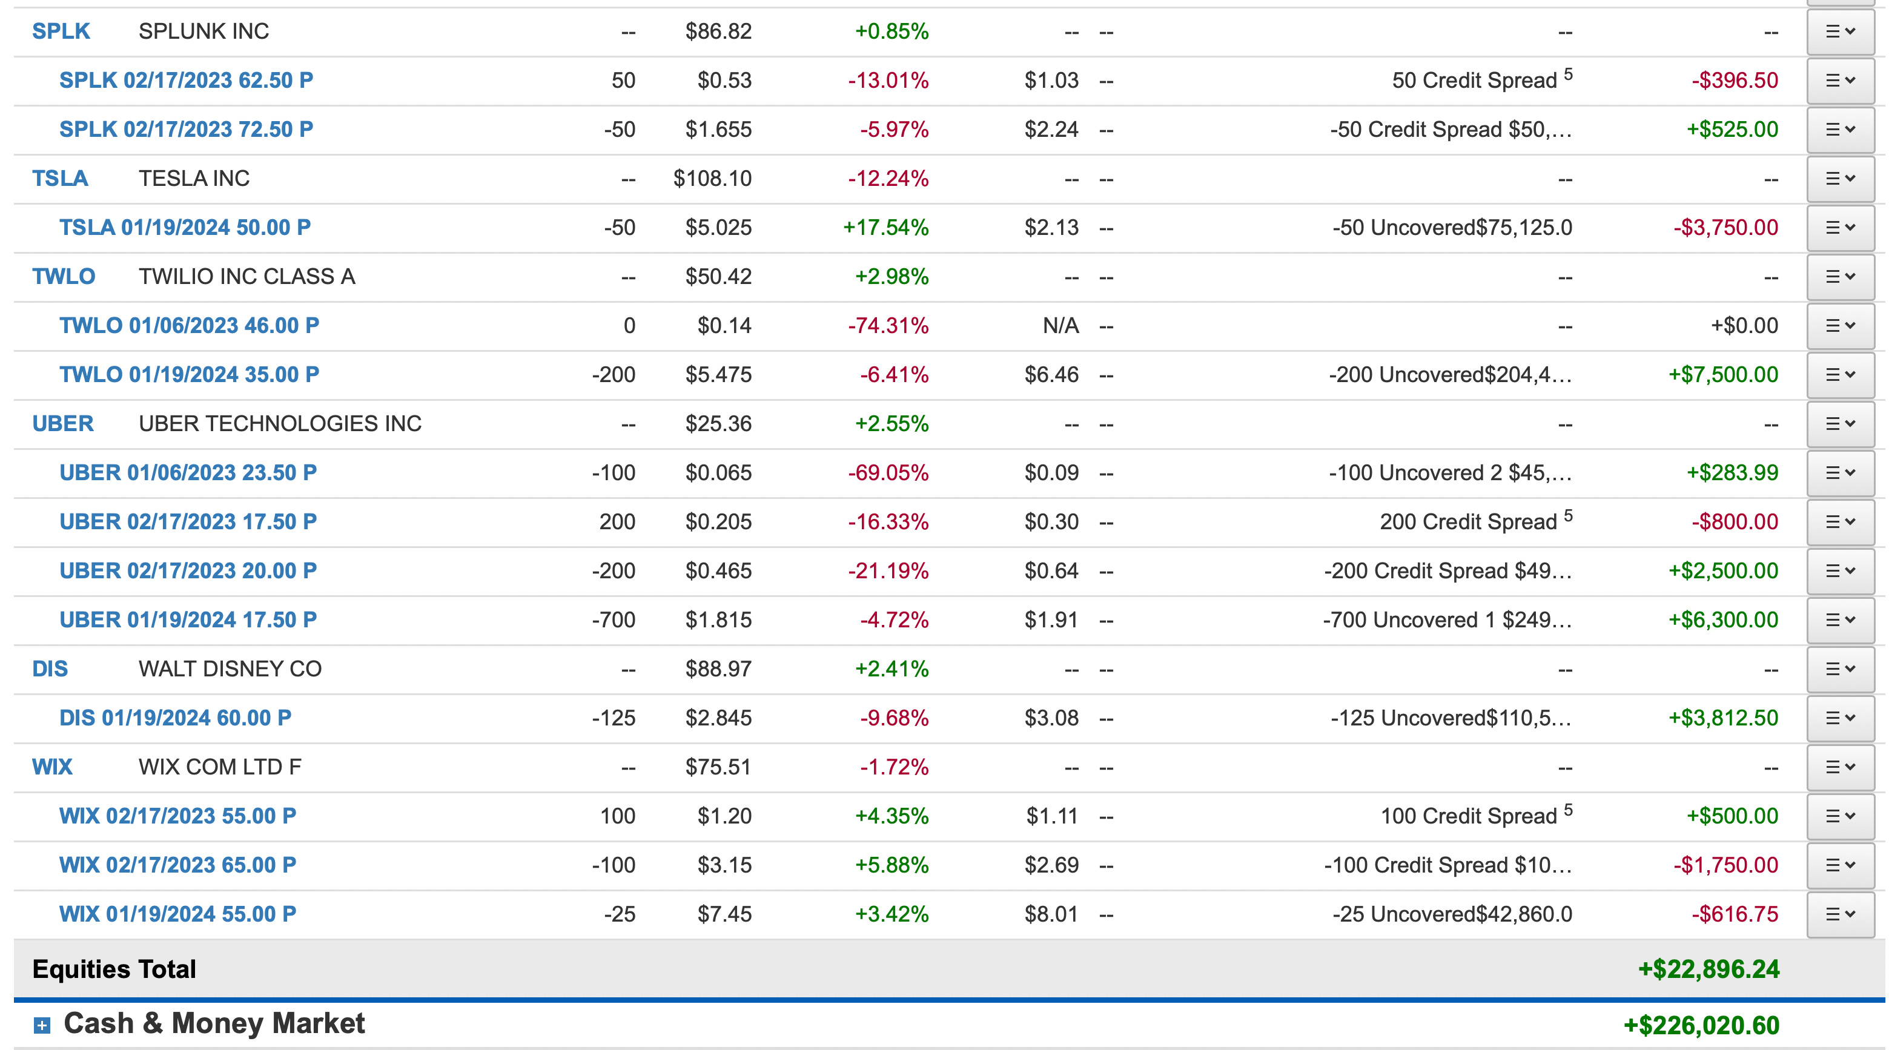Image resolution: width=1889 pixels, height=1050 pixels.
Task: Click the UBER ticker symbol
Action: 62,424
